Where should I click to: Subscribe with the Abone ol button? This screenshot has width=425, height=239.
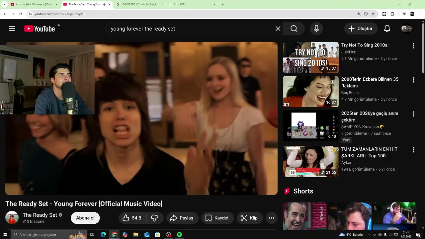(85, 218)
